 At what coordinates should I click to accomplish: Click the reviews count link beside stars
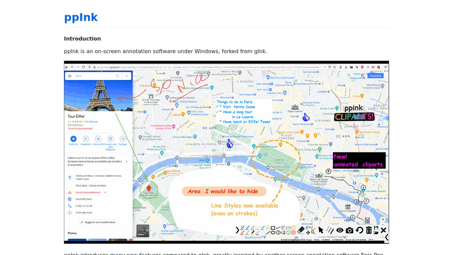[91, 122]
